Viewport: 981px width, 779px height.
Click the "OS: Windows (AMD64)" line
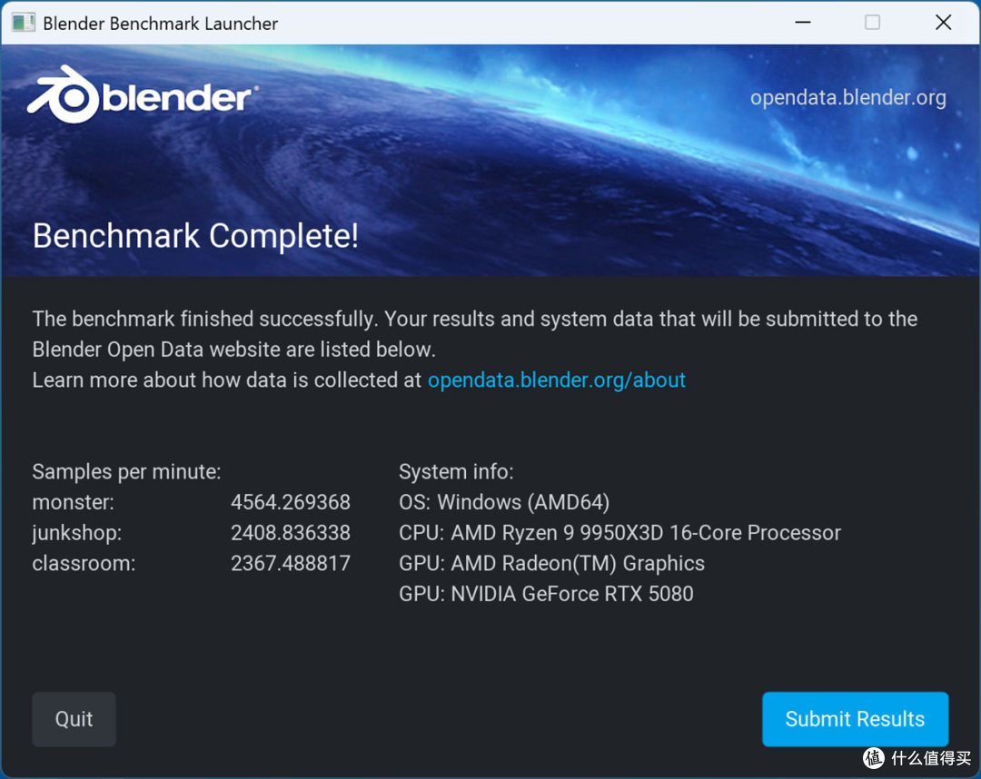click(x=504, y=502)
